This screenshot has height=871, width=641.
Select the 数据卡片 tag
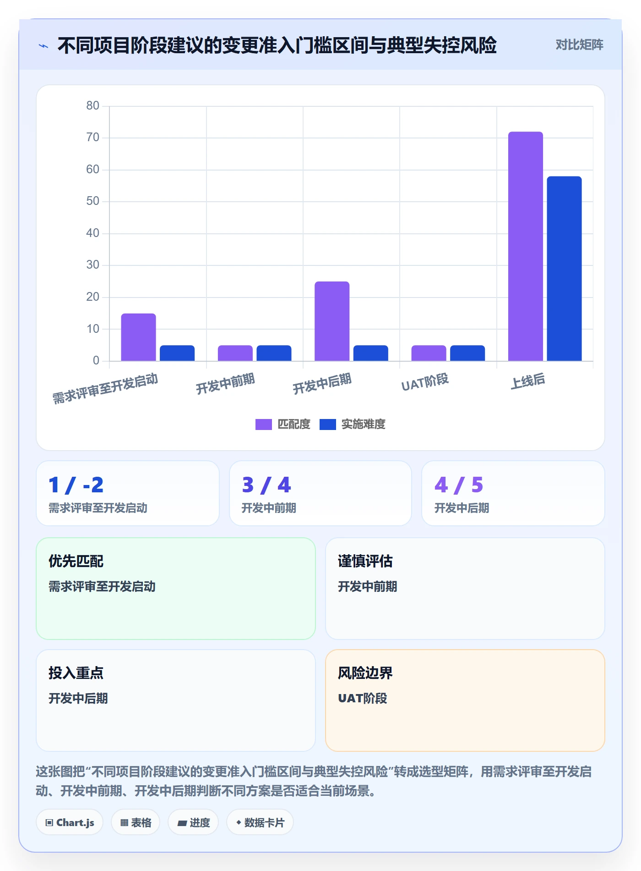[x=260, y=822]
